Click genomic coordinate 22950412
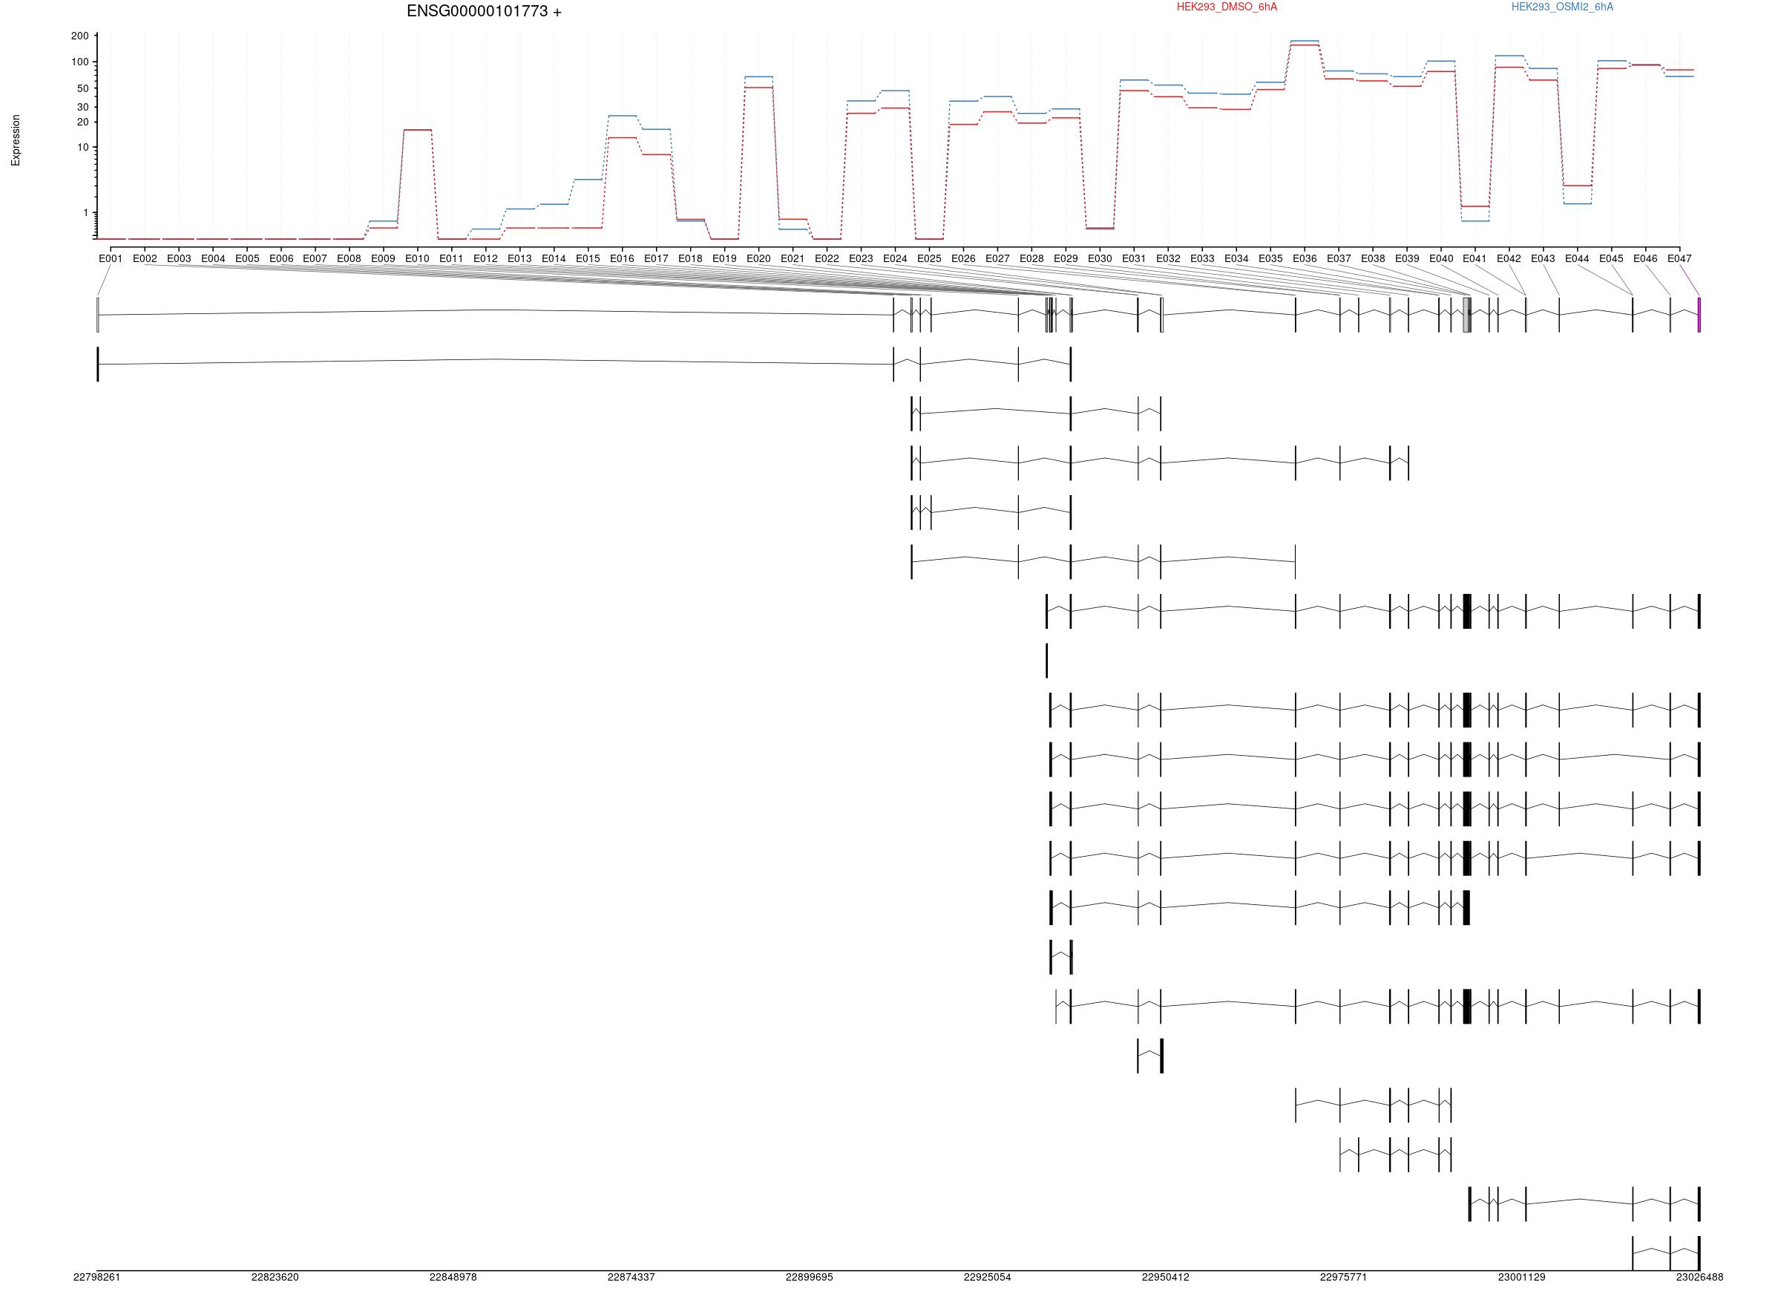1781x1291 pixels. [1165, 1278]
